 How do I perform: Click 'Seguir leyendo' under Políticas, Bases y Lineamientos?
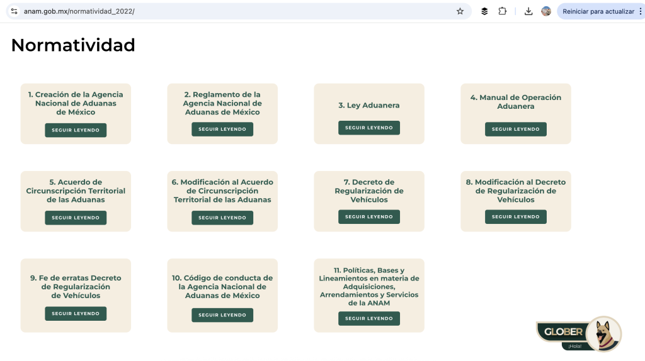(369, 319)
